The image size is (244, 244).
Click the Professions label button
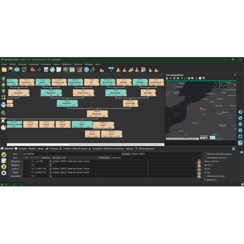[x=104, y=158]
